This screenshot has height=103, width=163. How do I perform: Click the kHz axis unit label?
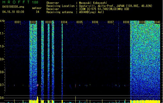(x=2, y=21)
